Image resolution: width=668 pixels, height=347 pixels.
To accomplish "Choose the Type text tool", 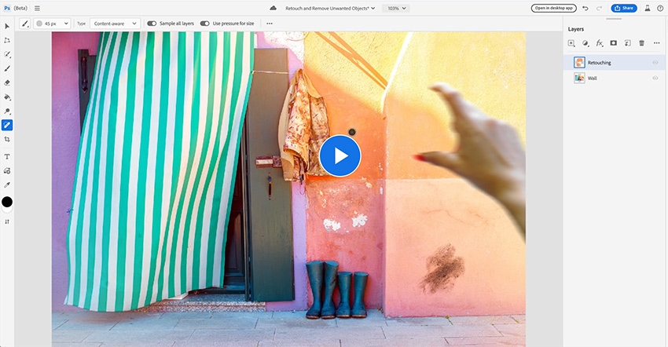I will coord(7,156).
